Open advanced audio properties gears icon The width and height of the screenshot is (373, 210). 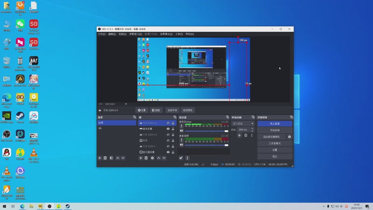click(181, 158)
